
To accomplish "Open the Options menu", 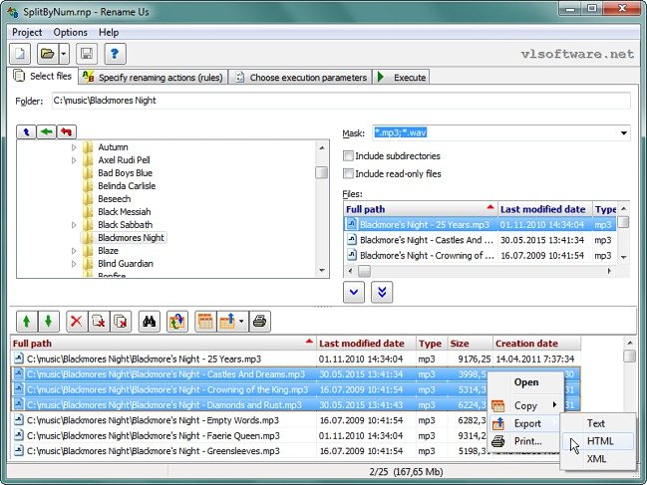I will click(x=70, y=32).
